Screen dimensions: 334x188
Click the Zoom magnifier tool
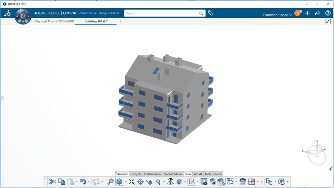point(158,181)
